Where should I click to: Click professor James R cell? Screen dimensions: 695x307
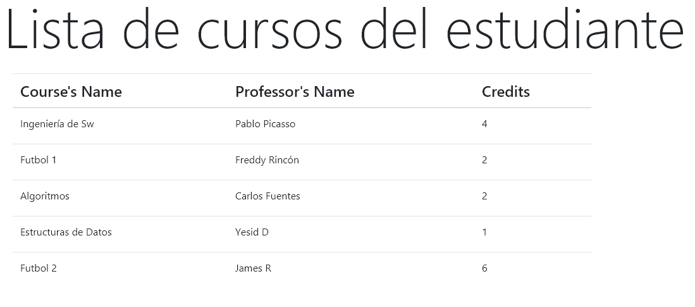click(x=253, y=268)
